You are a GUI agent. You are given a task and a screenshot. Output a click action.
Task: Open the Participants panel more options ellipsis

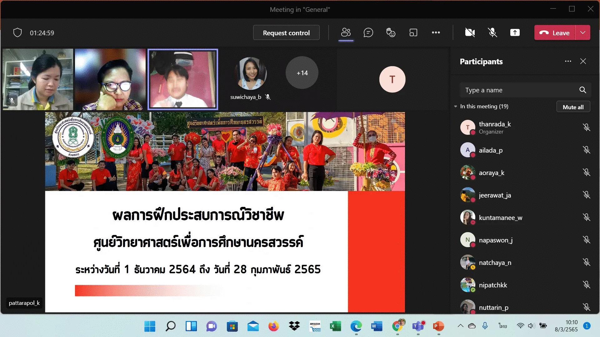[x=568, y=61]
